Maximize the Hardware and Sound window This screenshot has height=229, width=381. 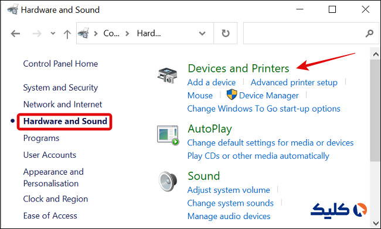(x=332, y=9)
